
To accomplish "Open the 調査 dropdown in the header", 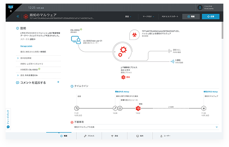I will point(128,17).
